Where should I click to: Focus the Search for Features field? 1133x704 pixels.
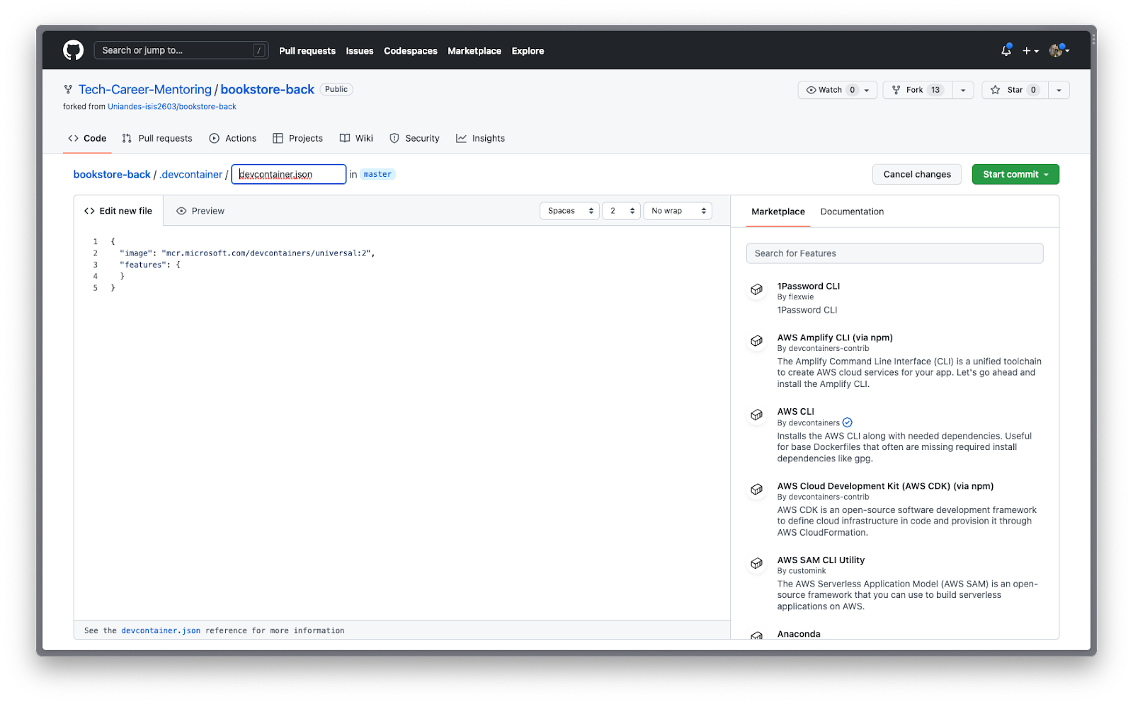[x=894, y=253]
